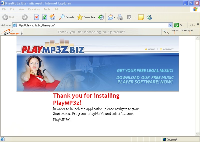The width and height of the screenshot is (200, 142).
Task: Open the HOME link on the page
Action: click(x=150, y=49)
